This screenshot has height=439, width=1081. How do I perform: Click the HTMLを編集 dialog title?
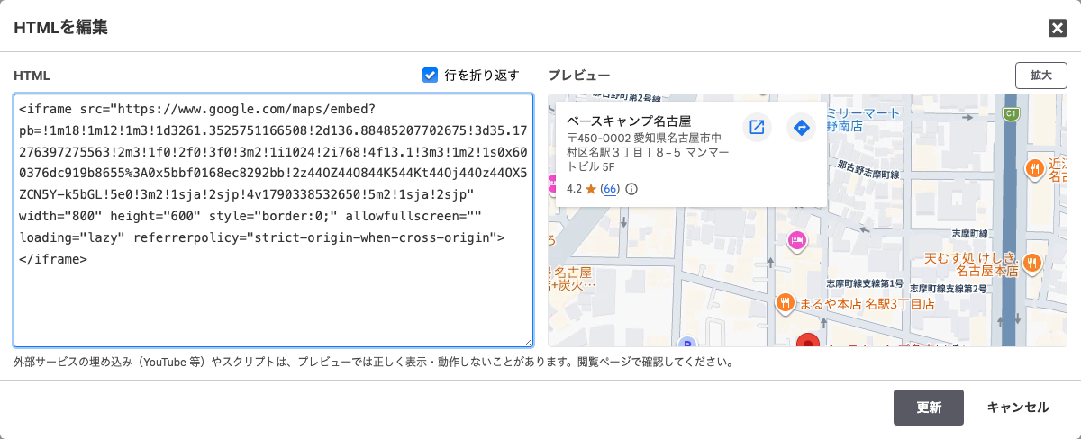[60, 28]
